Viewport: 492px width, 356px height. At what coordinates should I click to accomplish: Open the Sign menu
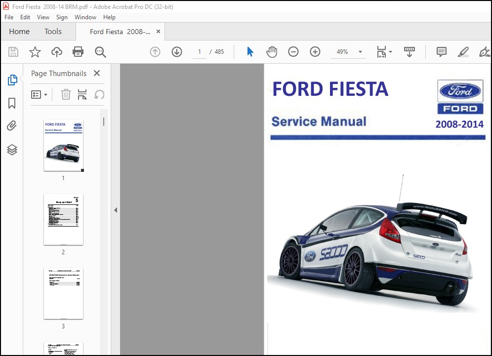pos(62,17)
